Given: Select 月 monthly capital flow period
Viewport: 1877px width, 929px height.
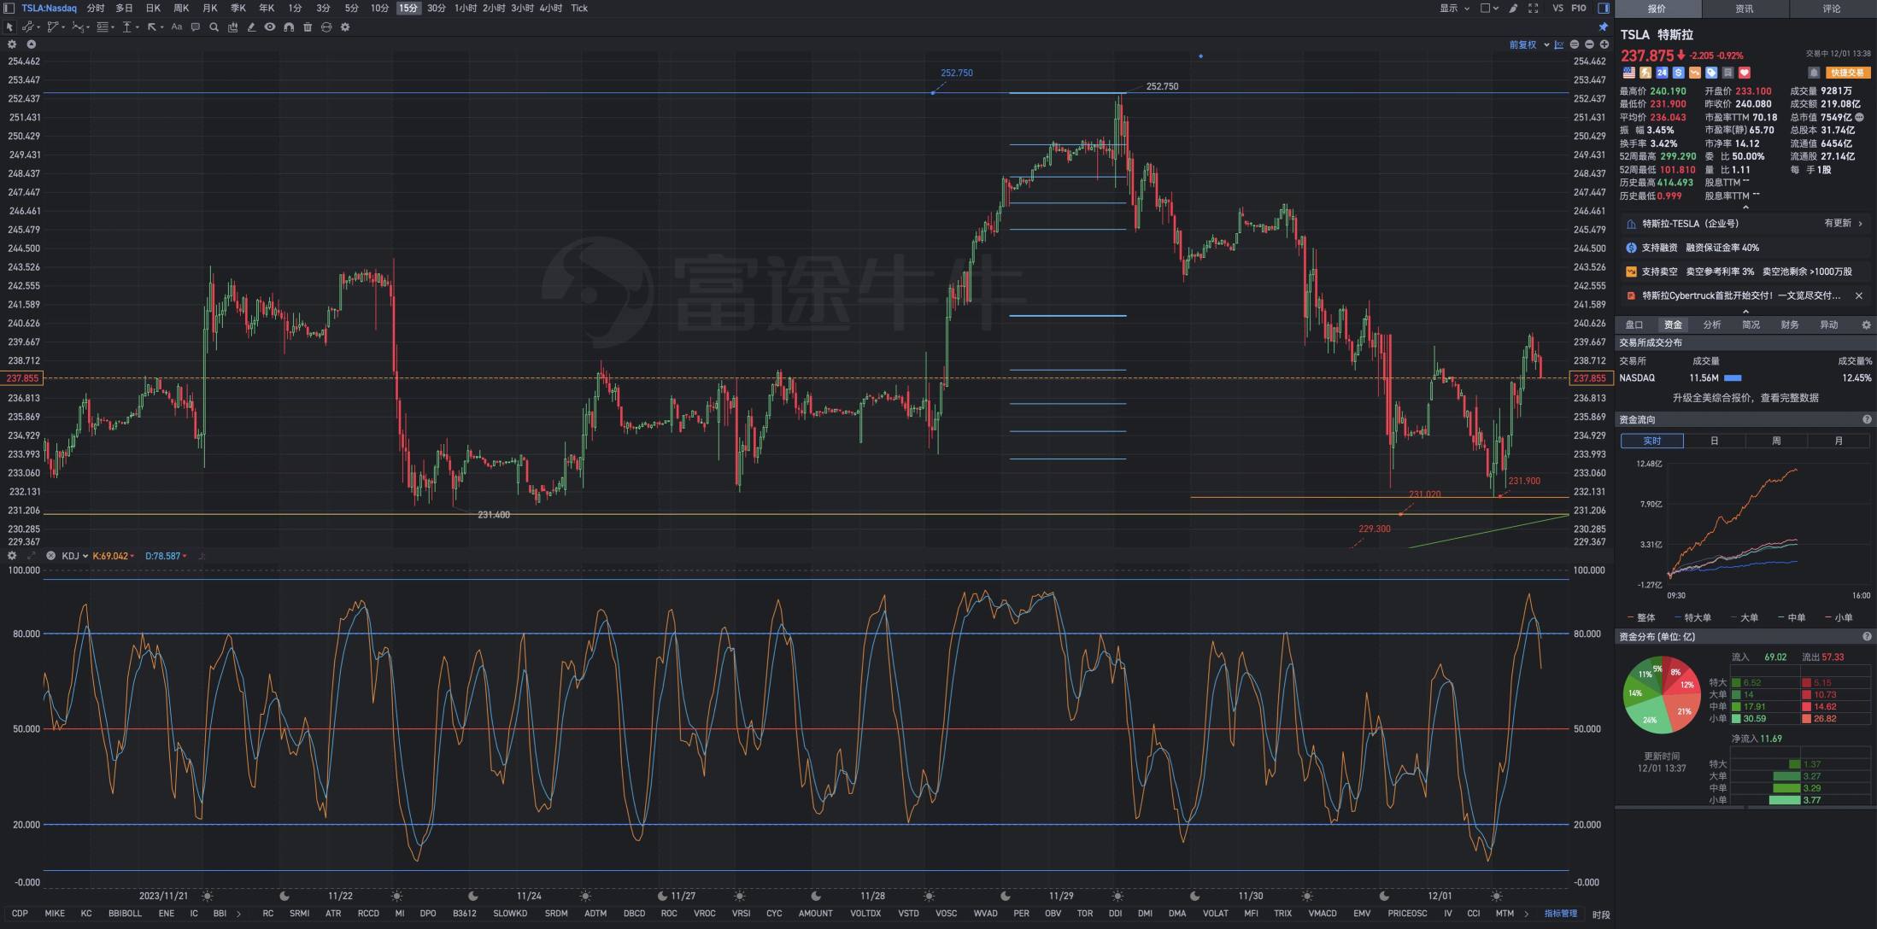Looking at the screenshot, I should [1839, 441].
